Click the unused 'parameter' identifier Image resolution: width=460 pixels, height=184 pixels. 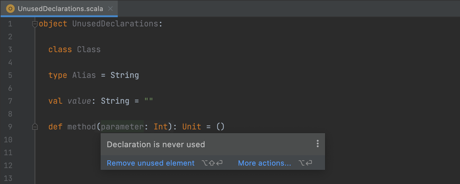122,127
